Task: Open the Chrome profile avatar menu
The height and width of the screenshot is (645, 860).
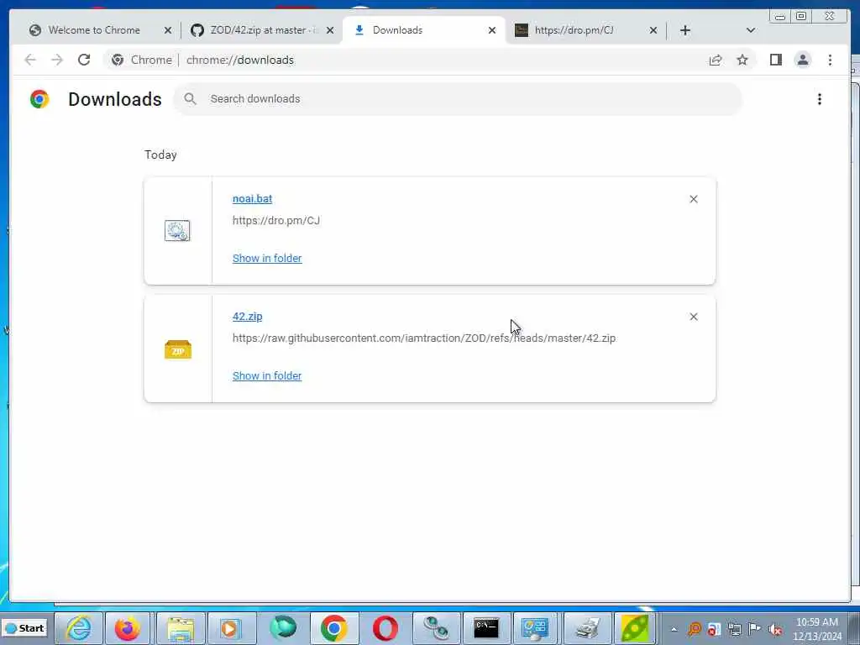Action: (802, 60)
